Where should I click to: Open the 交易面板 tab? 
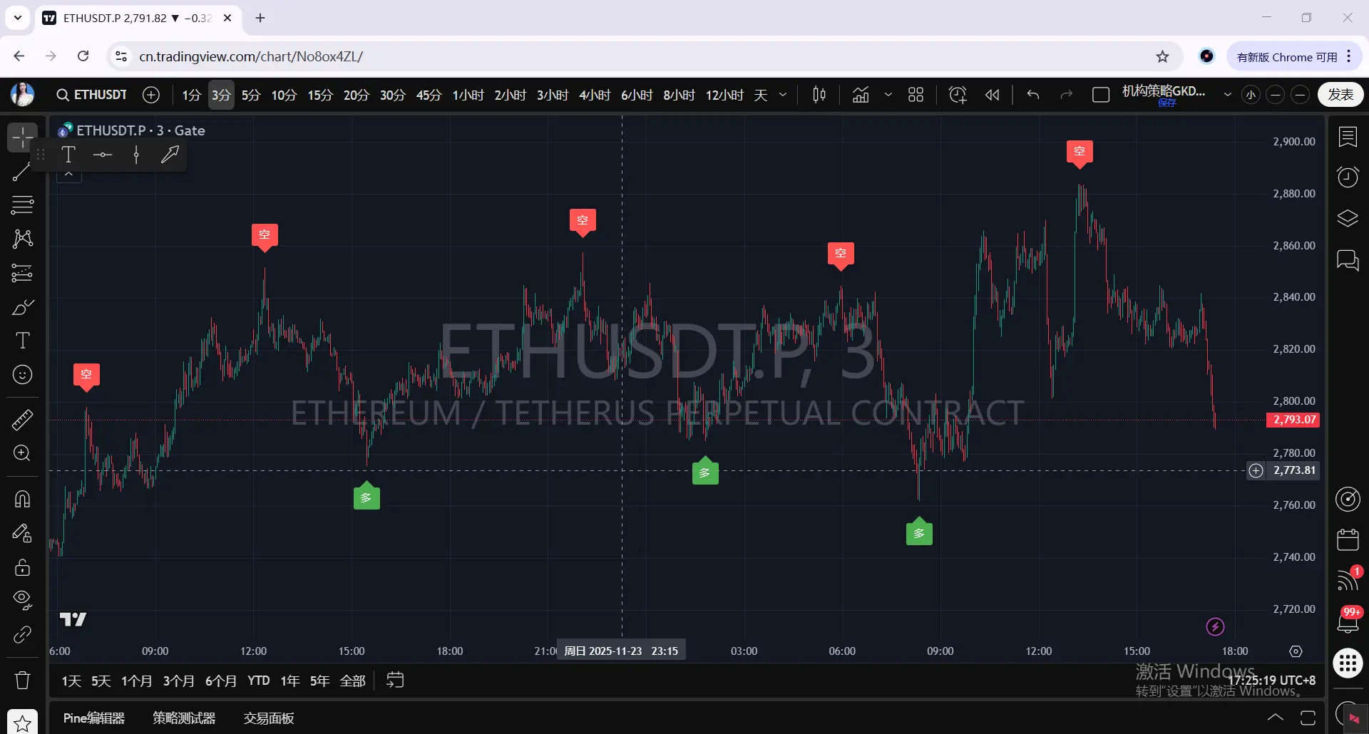269,718
